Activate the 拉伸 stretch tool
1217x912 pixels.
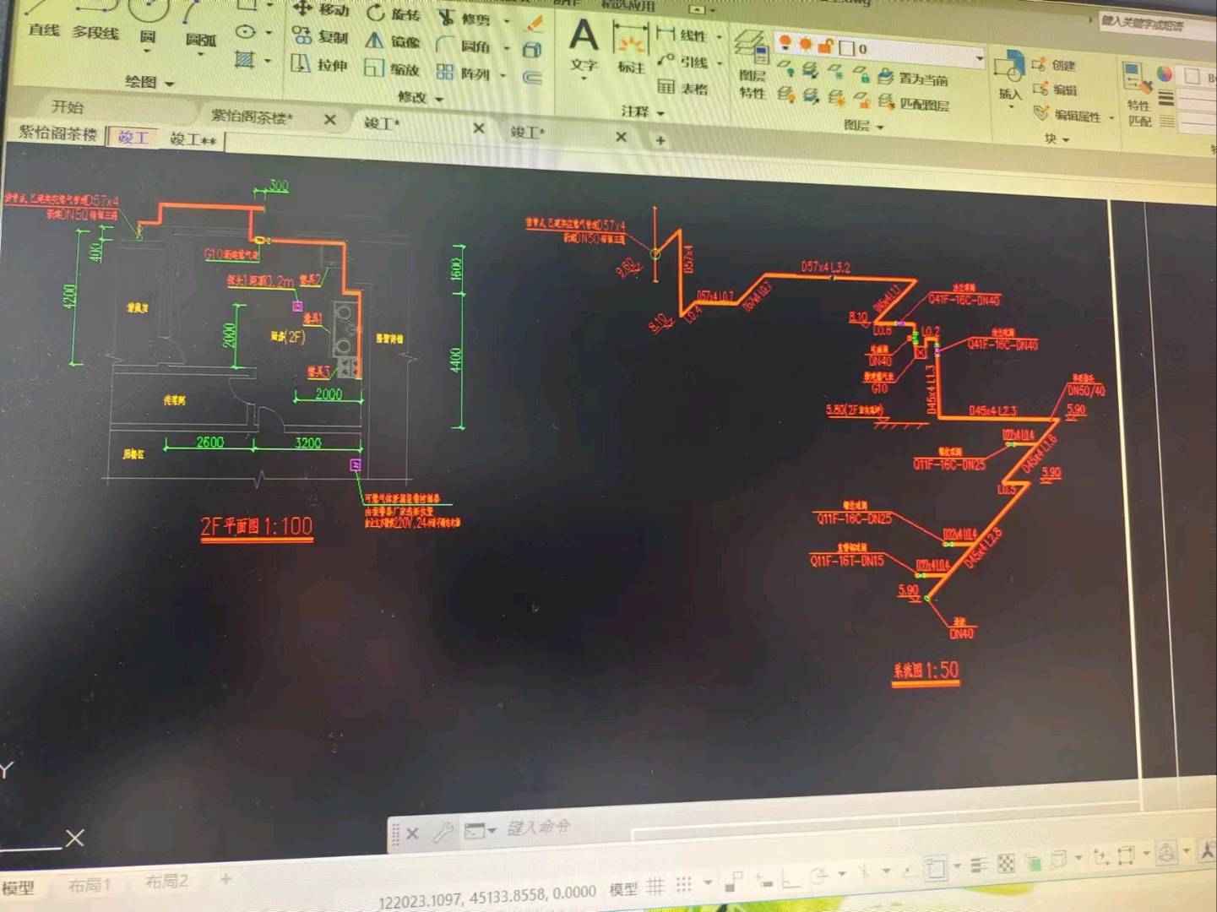tap(319, 63)
